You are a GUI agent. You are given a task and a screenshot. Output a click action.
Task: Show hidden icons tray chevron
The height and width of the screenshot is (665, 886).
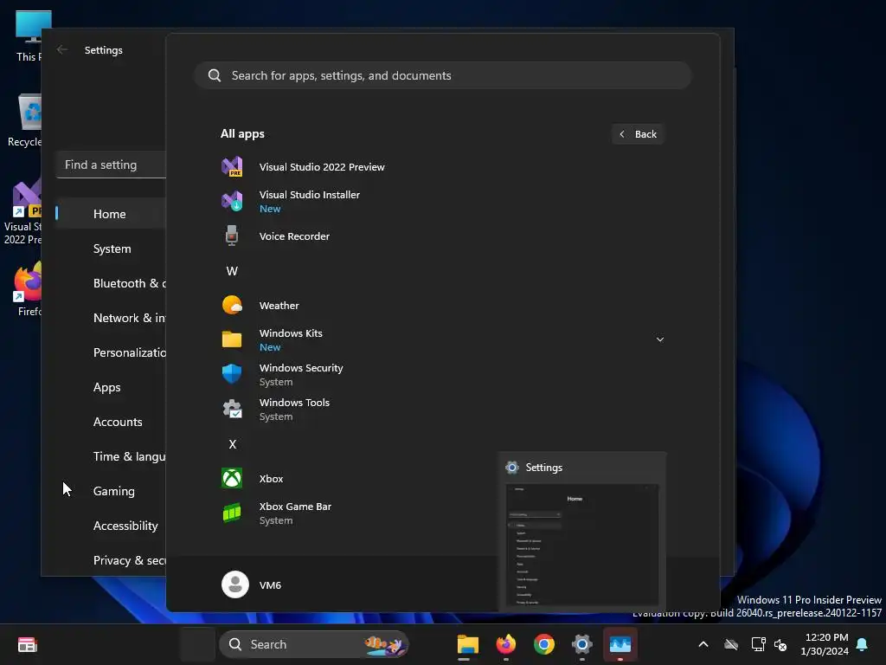pos(703,644)
